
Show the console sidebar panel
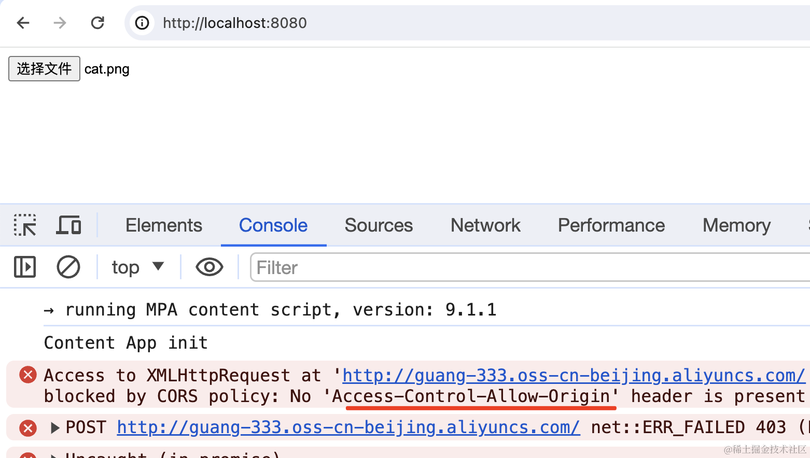pos(25,267)
